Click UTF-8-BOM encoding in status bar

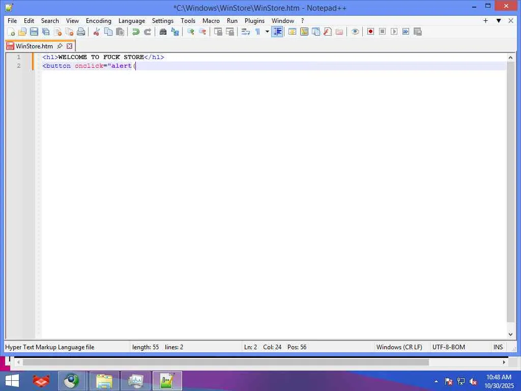[449, 347]
